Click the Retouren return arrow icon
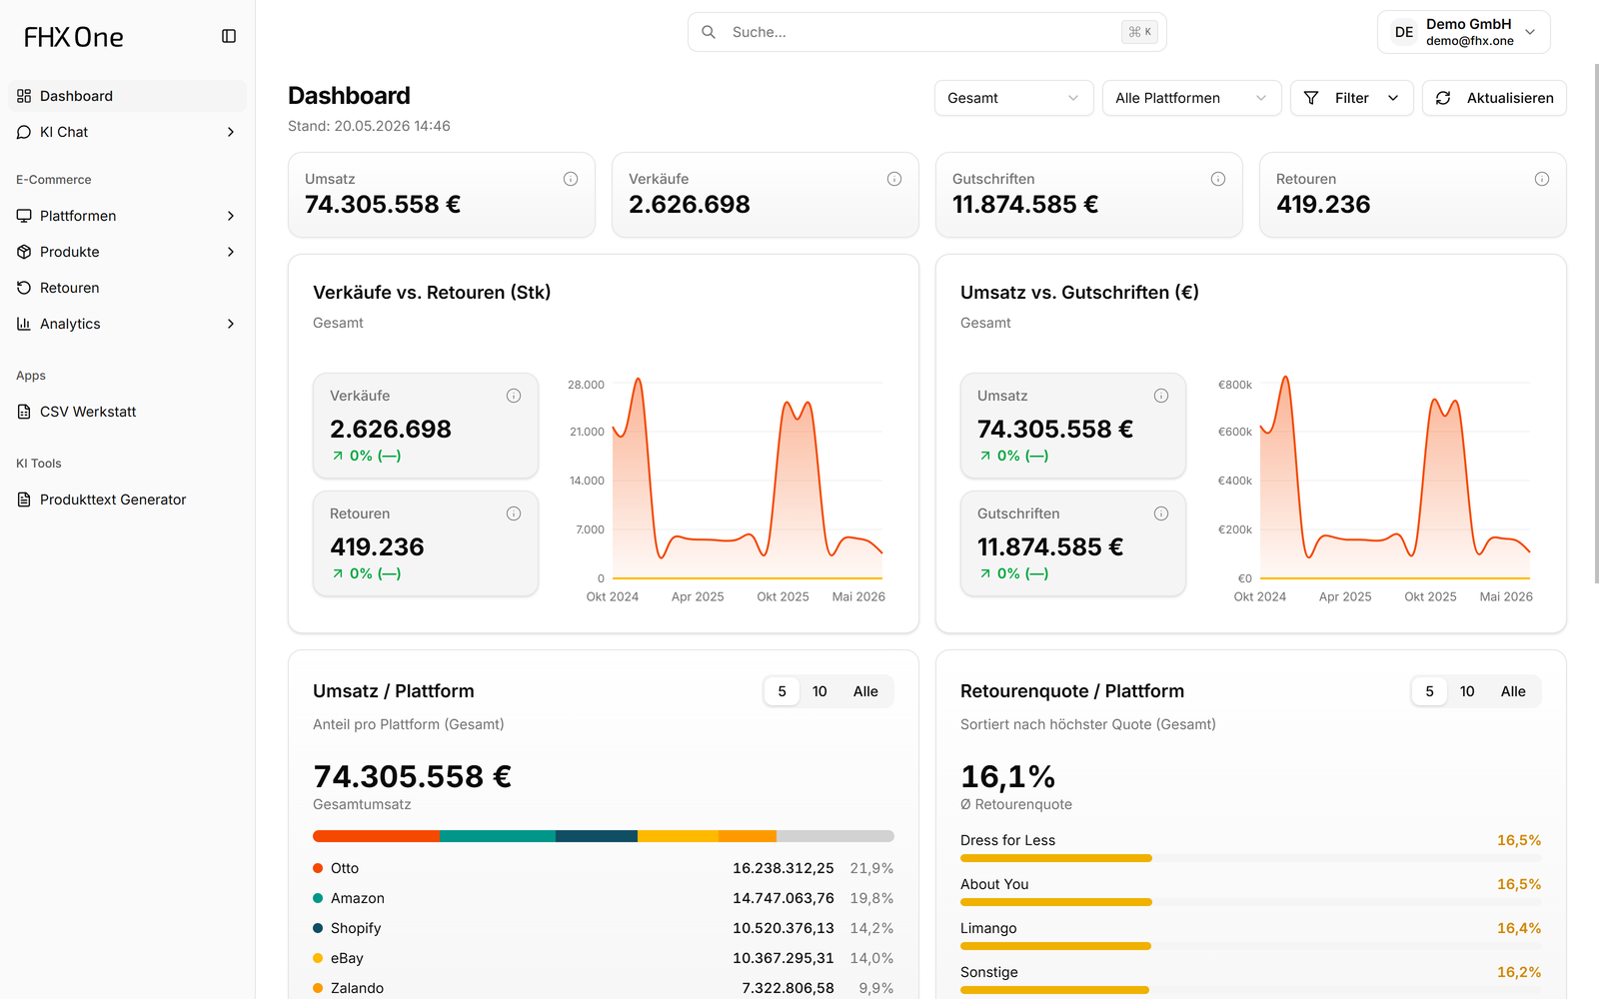This screenshot has width=1599, height=999. tap(24, 288)
